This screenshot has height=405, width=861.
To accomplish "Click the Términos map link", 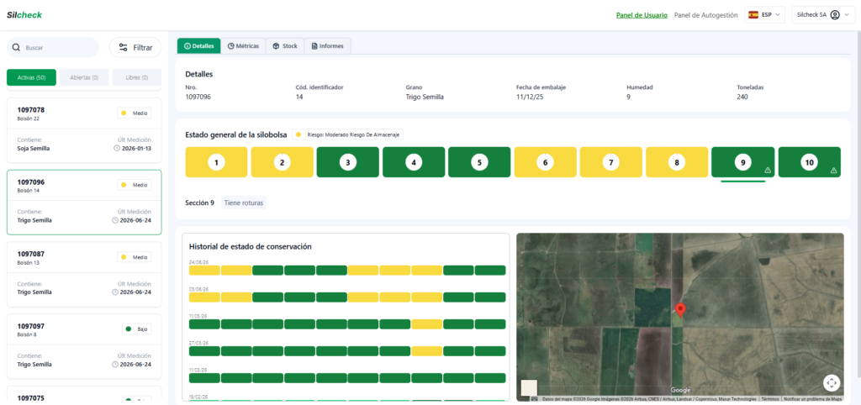I will (x=769, y=399).
